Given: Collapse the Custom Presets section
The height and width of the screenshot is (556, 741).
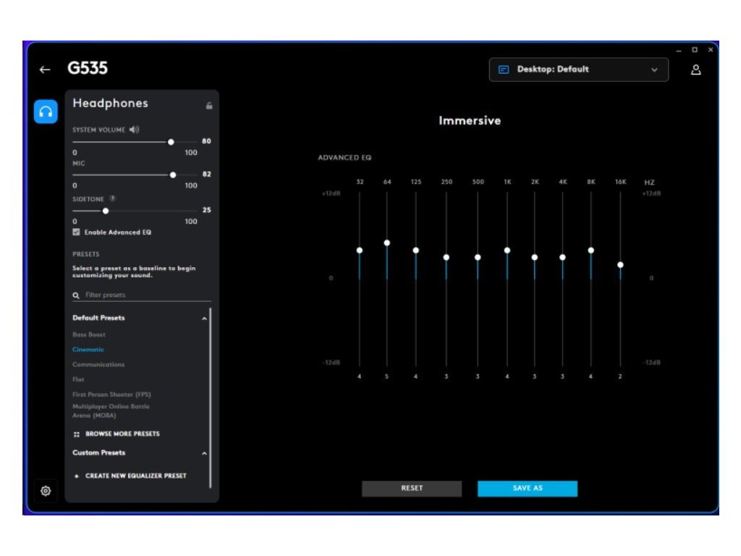Looking at the screenshot, I should pos(204,453).
